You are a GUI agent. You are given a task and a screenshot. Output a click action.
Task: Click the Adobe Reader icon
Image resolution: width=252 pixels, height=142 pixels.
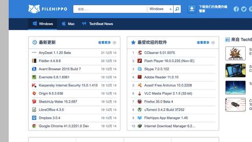point(140,77)
